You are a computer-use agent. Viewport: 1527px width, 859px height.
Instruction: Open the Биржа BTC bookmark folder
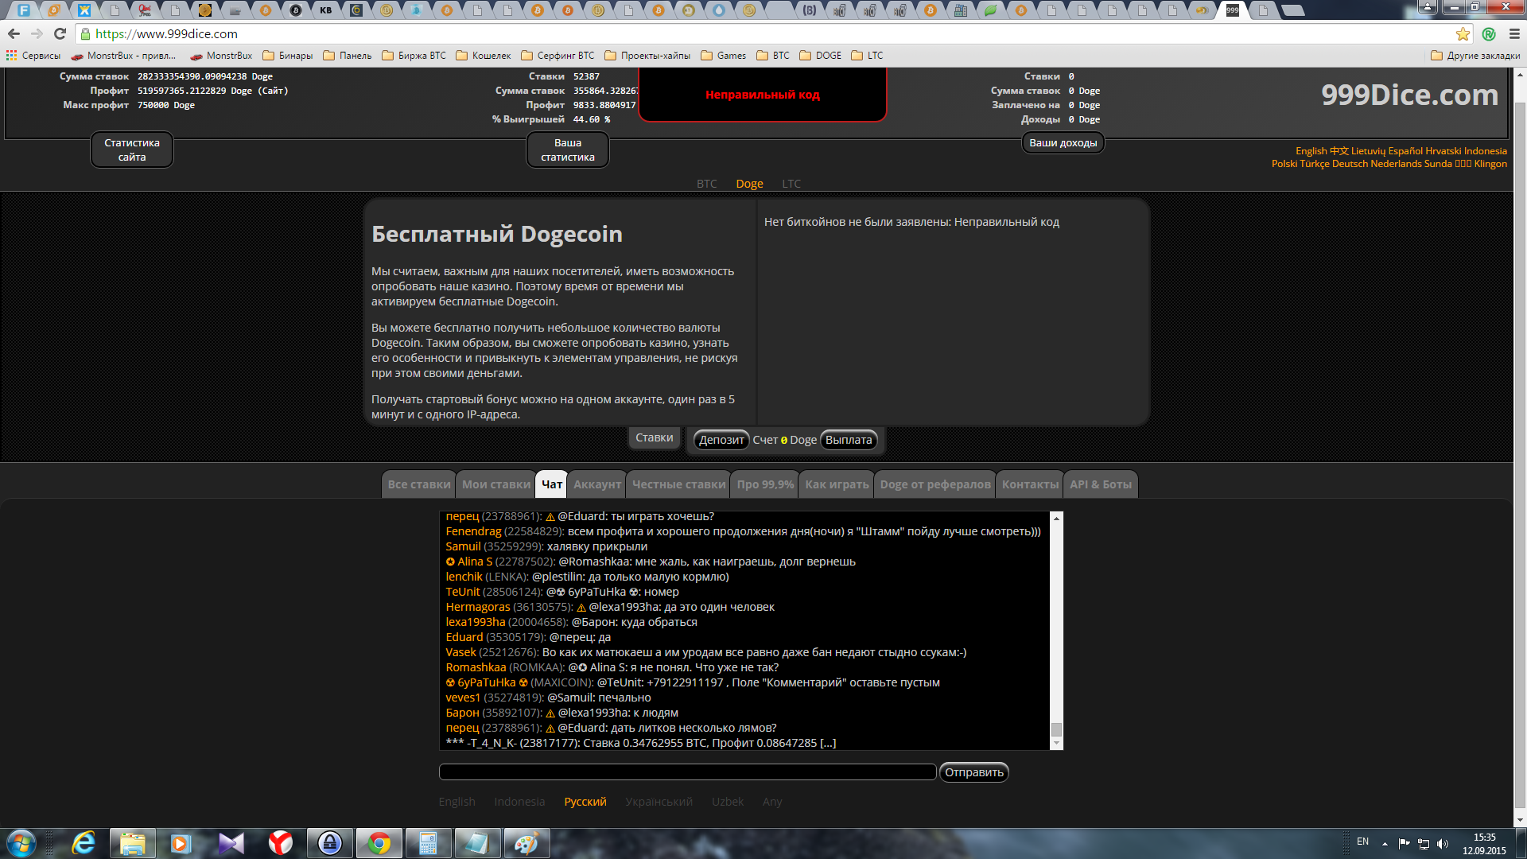pos(414,56)
